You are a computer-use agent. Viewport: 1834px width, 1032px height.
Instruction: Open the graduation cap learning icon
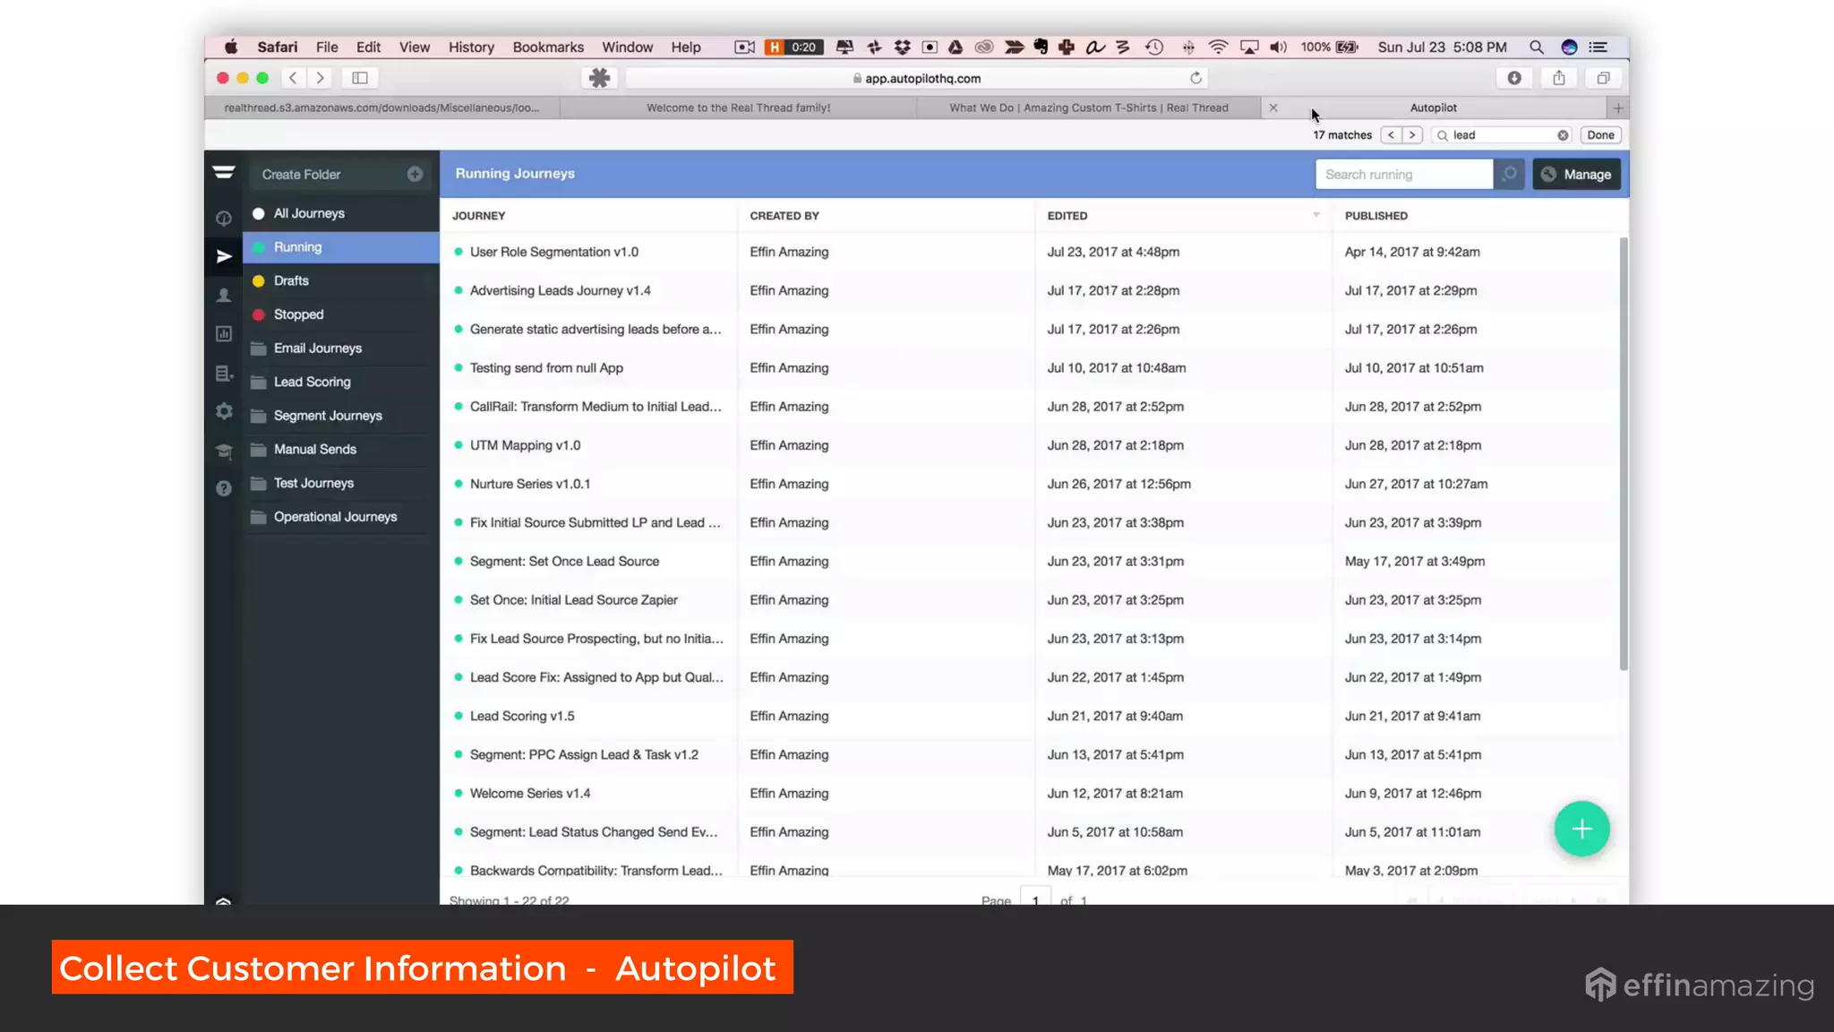224,451
